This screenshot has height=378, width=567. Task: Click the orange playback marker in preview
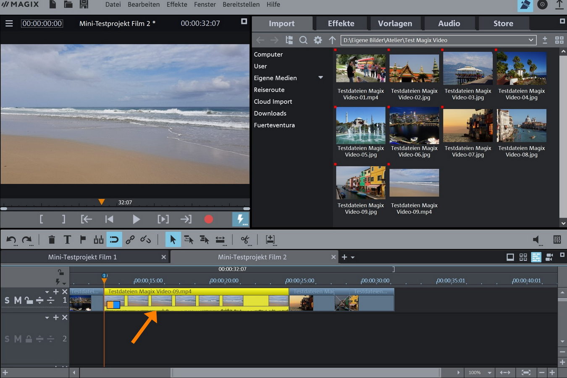(x=101, y=202)
